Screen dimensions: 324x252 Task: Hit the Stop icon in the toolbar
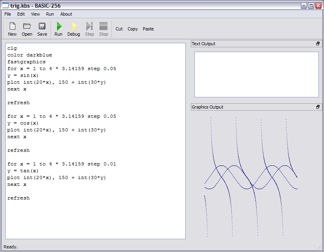point(103,29)
